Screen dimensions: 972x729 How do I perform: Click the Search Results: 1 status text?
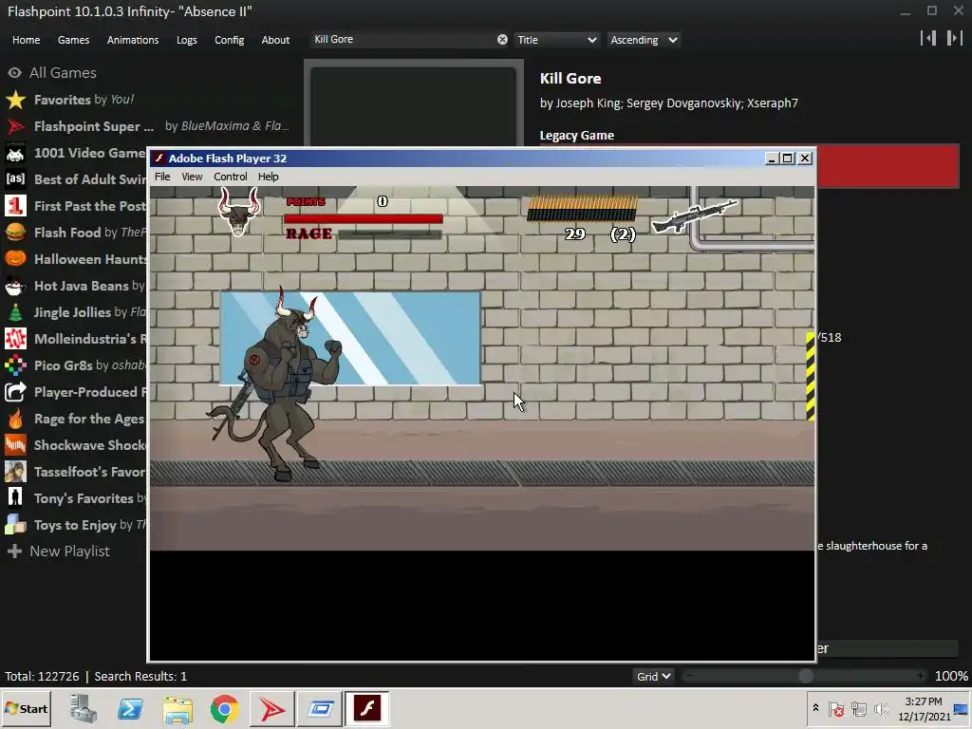140,676
